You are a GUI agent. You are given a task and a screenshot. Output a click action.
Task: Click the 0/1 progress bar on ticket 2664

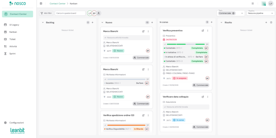126,79
